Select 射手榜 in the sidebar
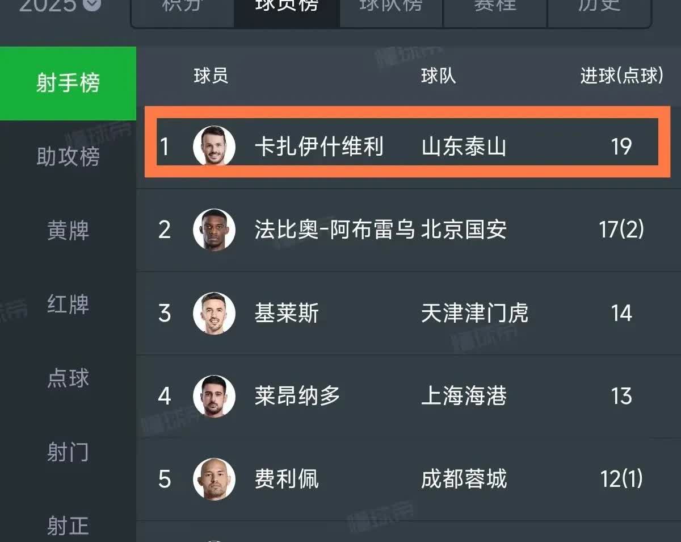This screenshot has width=681, height=542. coord(68,84)
